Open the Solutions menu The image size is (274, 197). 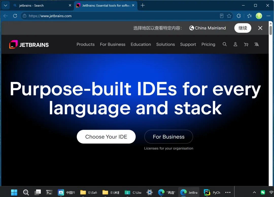point(165,44)
